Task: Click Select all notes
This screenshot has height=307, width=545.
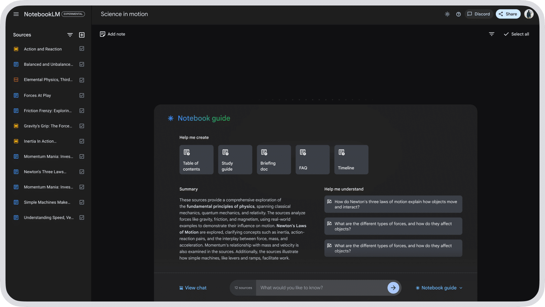Action: [x=516, y=34]
